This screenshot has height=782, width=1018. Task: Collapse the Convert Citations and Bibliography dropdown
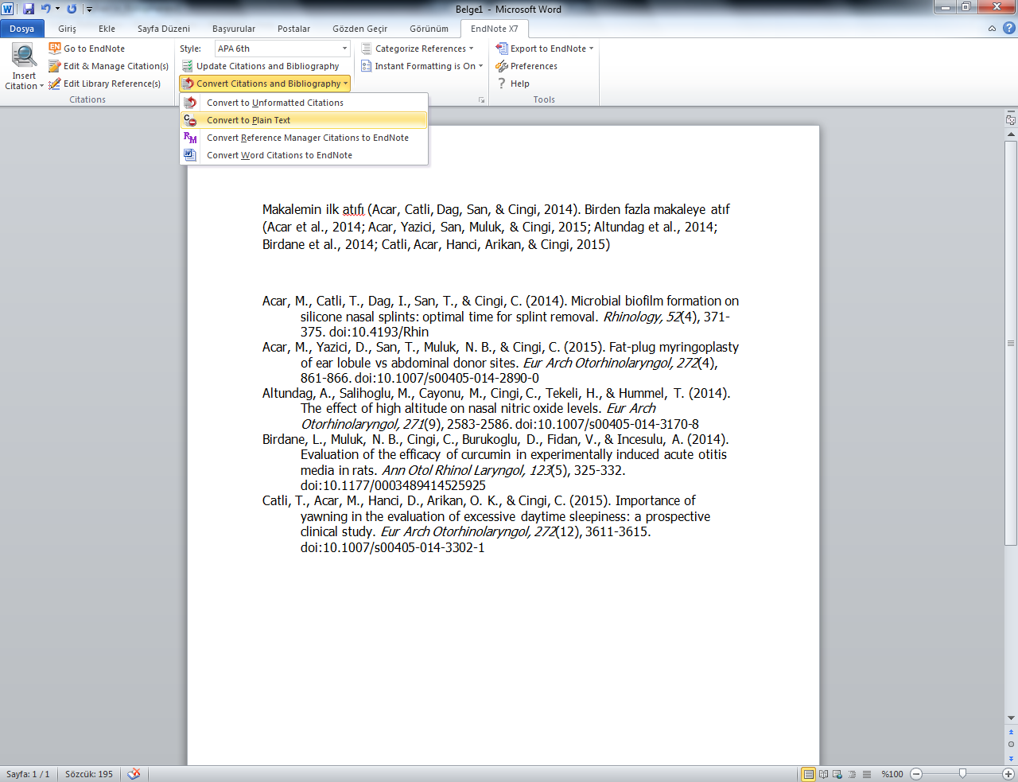(264, 84)
